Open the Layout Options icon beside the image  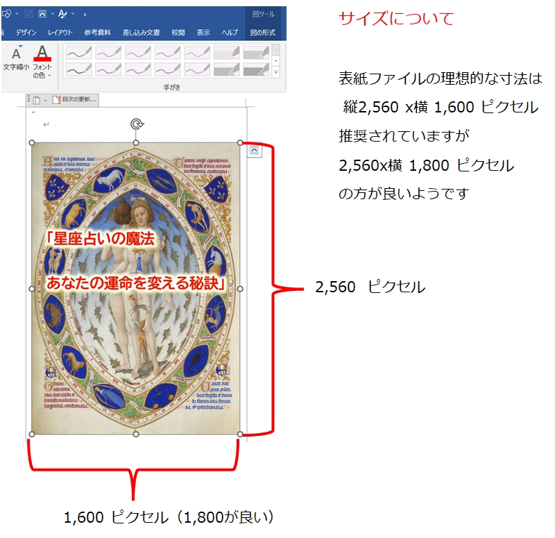pyautogui.click(x=255, y=151)
